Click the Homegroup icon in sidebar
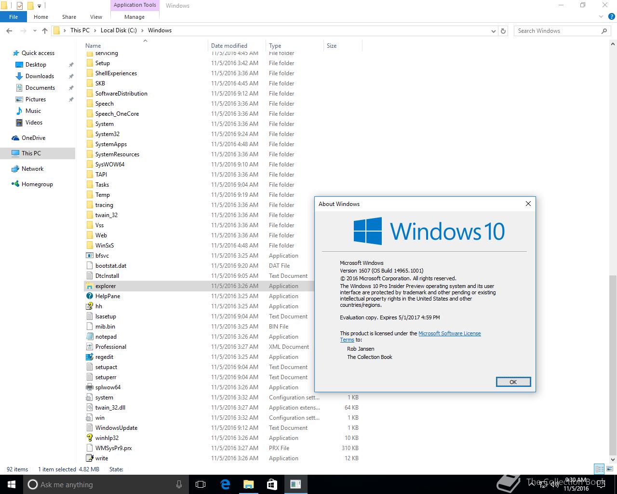This screenshot has height=494, width=617. tap(16, 184)
